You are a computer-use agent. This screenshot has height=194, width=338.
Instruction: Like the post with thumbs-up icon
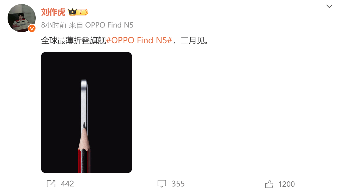pyautogui.click(x=269, y=184)
